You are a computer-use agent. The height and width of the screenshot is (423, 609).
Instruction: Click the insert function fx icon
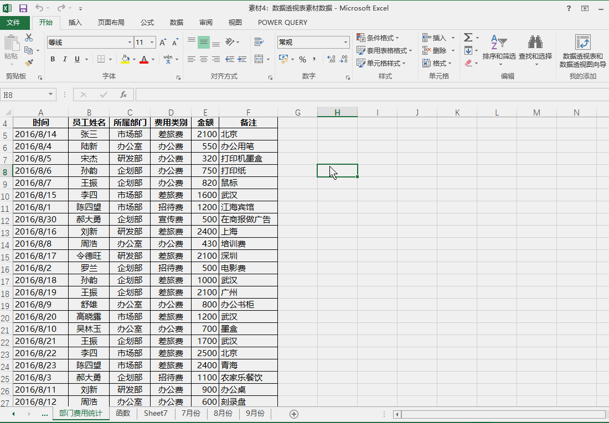(x=123, y=95)
